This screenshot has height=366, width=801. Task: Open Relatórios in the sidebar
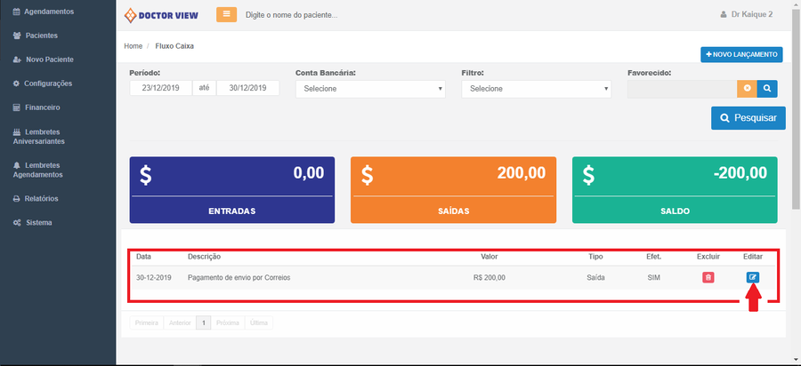pyautogui.click(x=42, y=199)
